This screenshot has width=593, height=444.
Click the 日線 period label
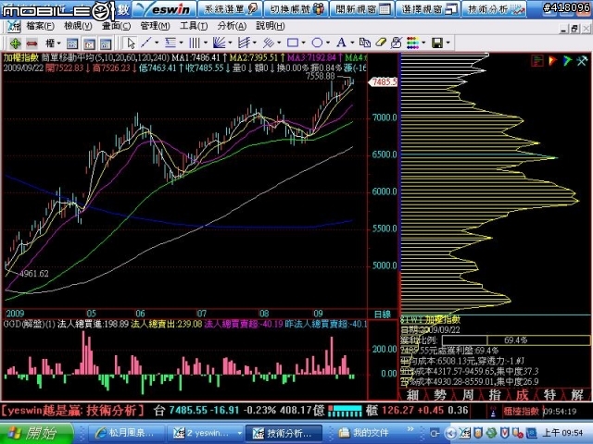coord(382,314)
